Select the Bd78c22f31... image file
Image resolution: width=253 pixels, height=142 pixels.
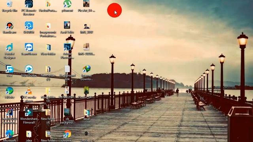(67, 90)
